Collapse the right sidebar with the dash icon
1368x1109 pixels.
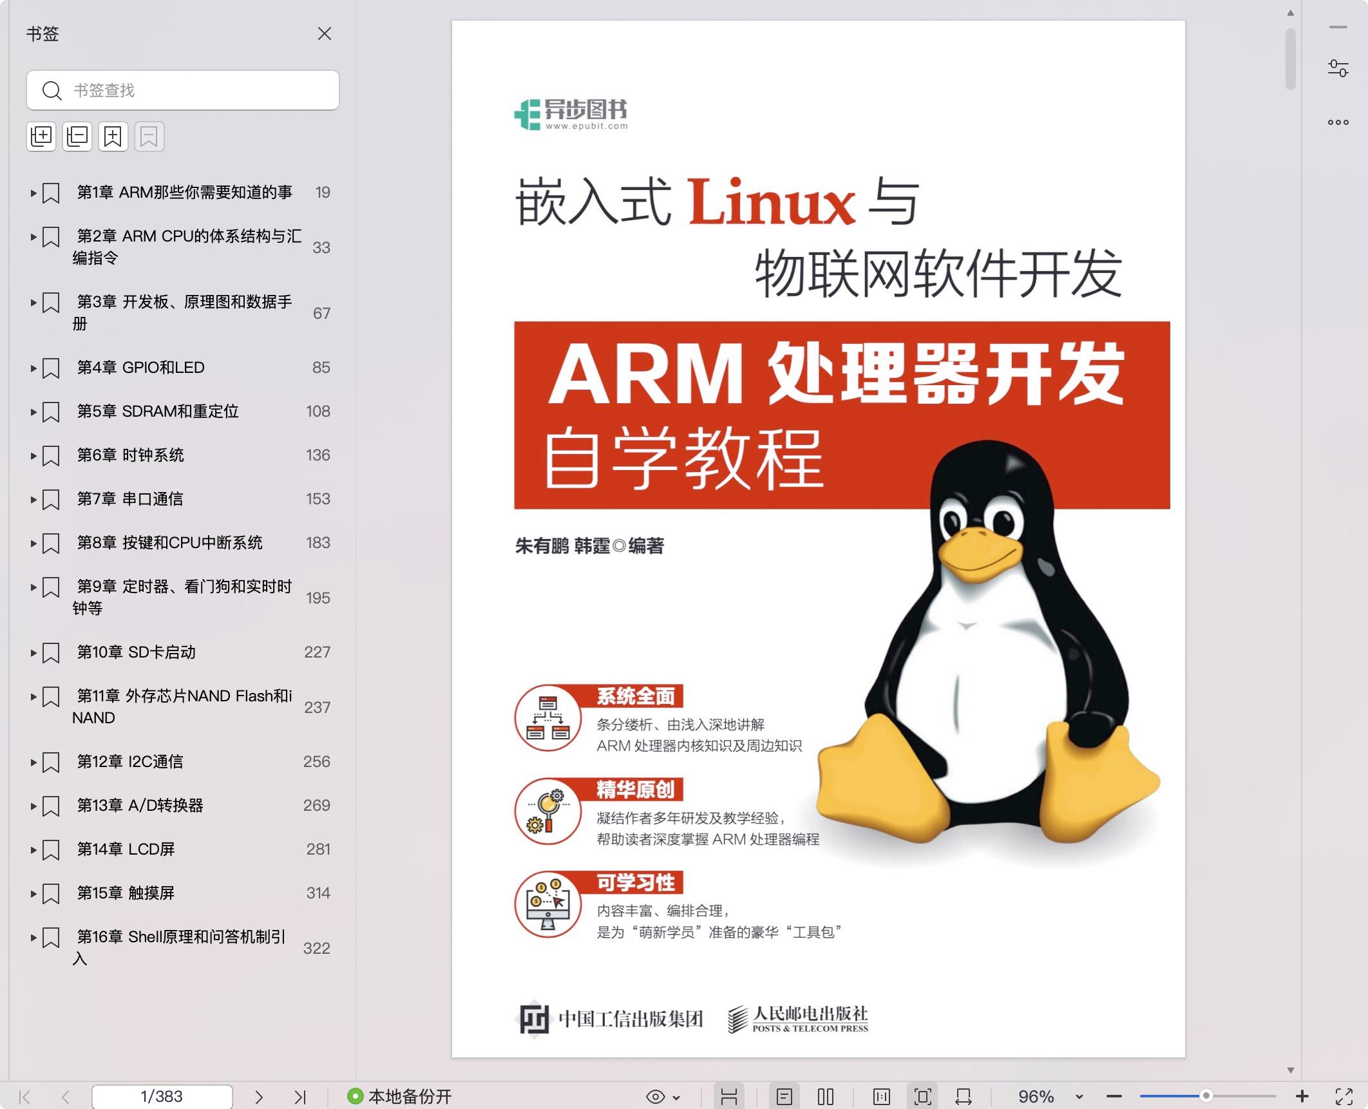pos(1338,28)
